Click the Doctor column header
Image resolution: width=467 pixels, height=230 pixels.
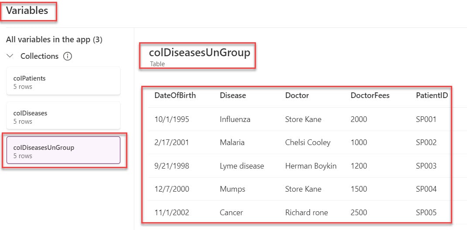click(x=297, y=95)
